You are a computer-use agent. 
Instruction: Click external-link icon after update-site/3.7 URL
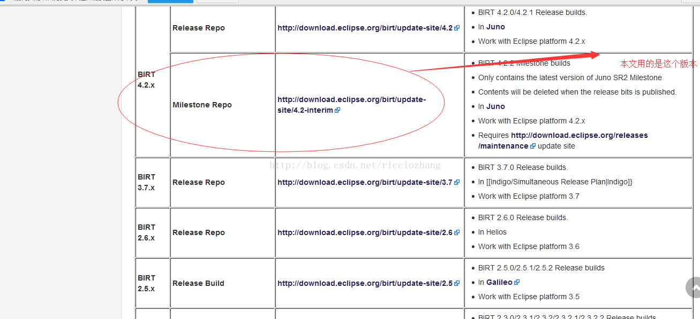point(457,183)
